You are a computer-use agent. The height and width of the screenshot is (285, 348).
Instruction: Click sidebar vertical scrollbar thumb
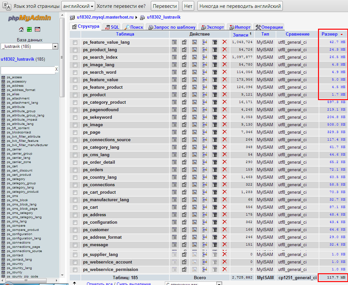(x=62, y=57)
